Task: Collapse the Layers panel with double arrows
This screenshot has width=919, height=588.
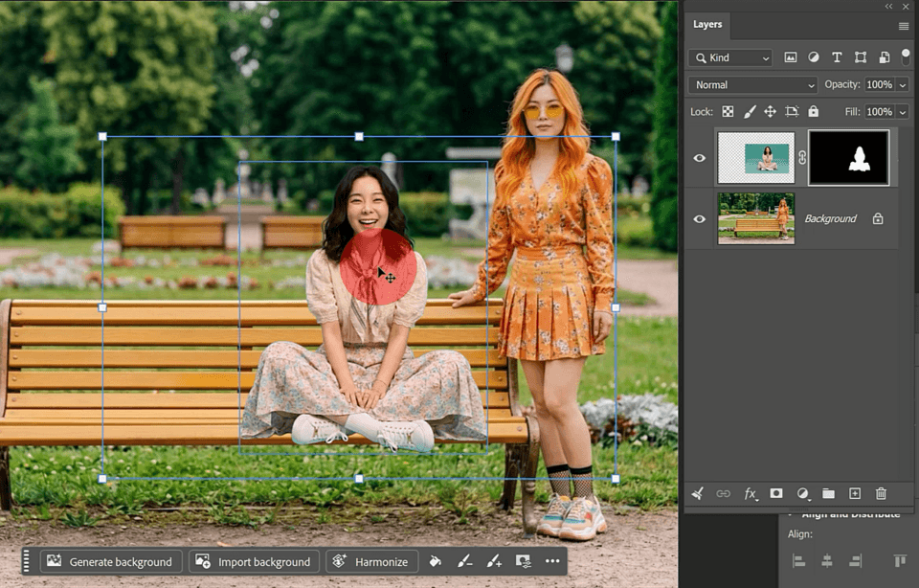Action: tap(889, 7)
